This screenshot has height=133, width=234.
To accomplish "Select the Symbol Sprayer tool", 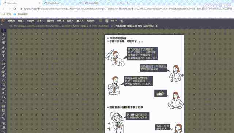I will click(4, 123).
